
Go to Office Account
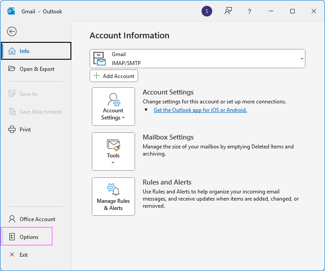[36, 219]
